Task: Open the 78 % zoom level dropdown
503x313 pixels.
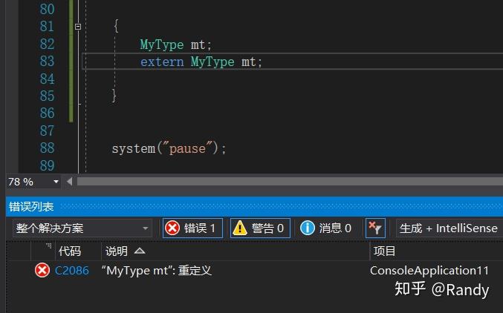Action: click(x=56, y=182)
